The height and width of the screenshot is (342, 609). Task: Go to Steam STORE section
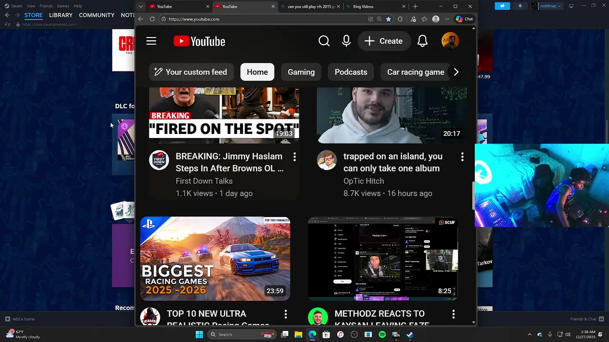33,15
